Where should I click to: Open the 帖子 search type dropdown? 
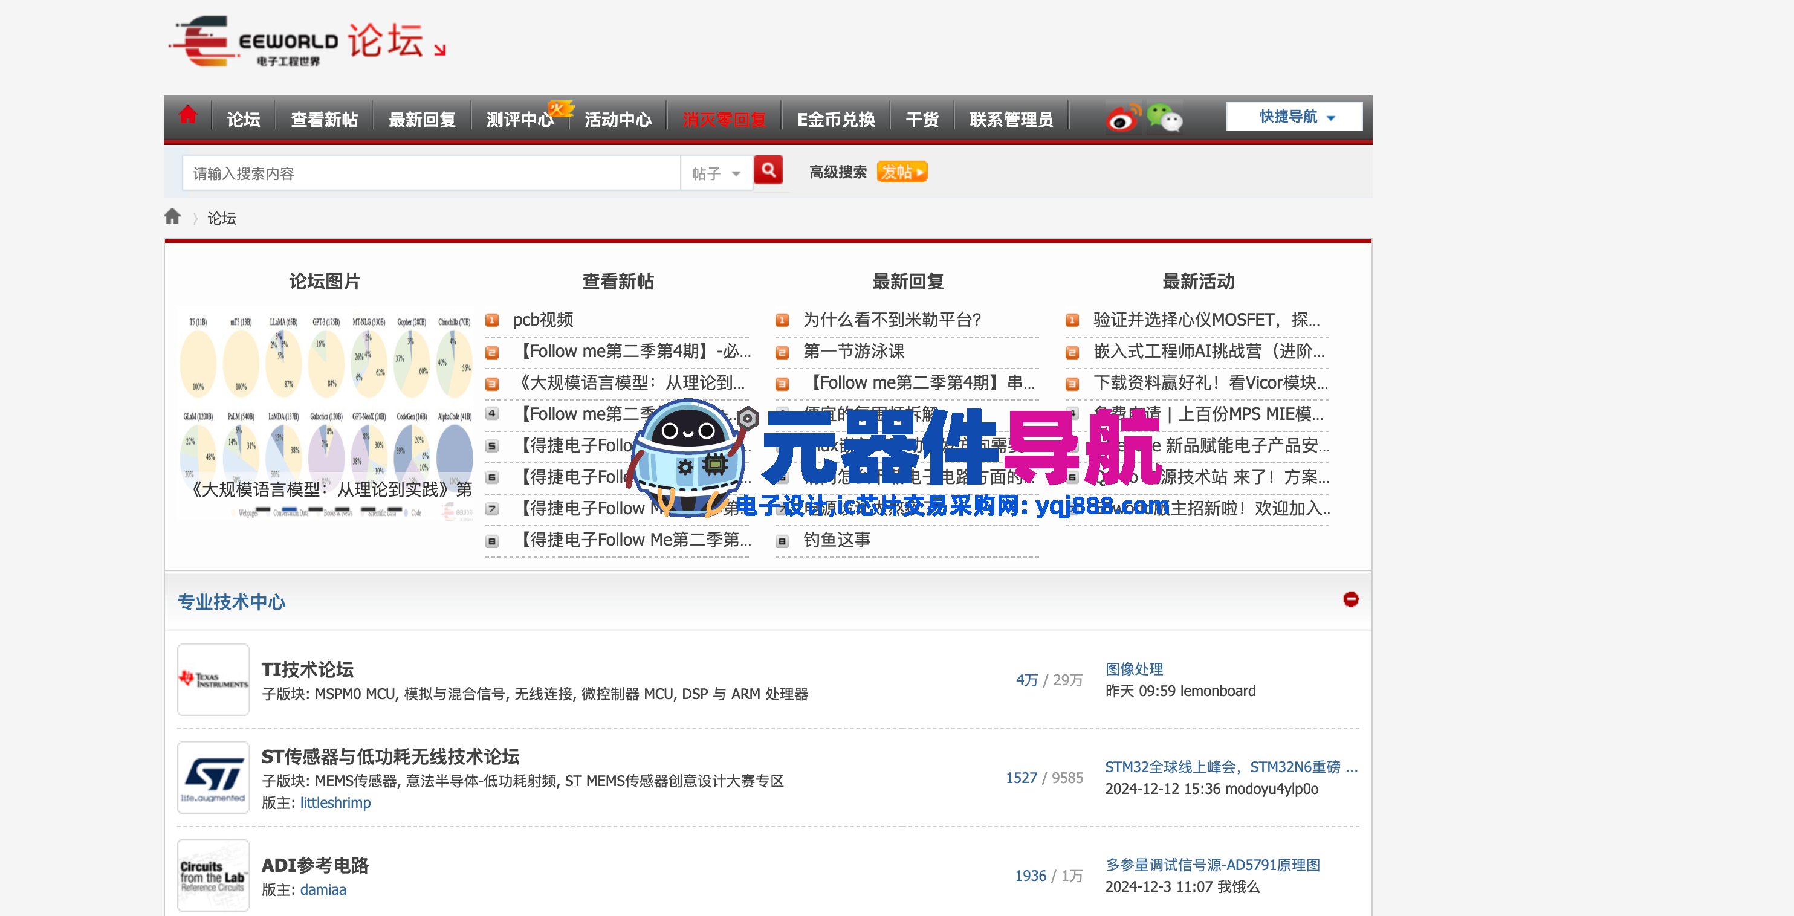pyautogui.click(x=716, y=173)
